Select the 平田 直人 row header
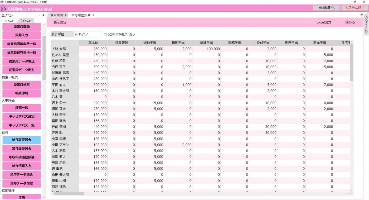369x200 pixels. [x=65, y=85]
